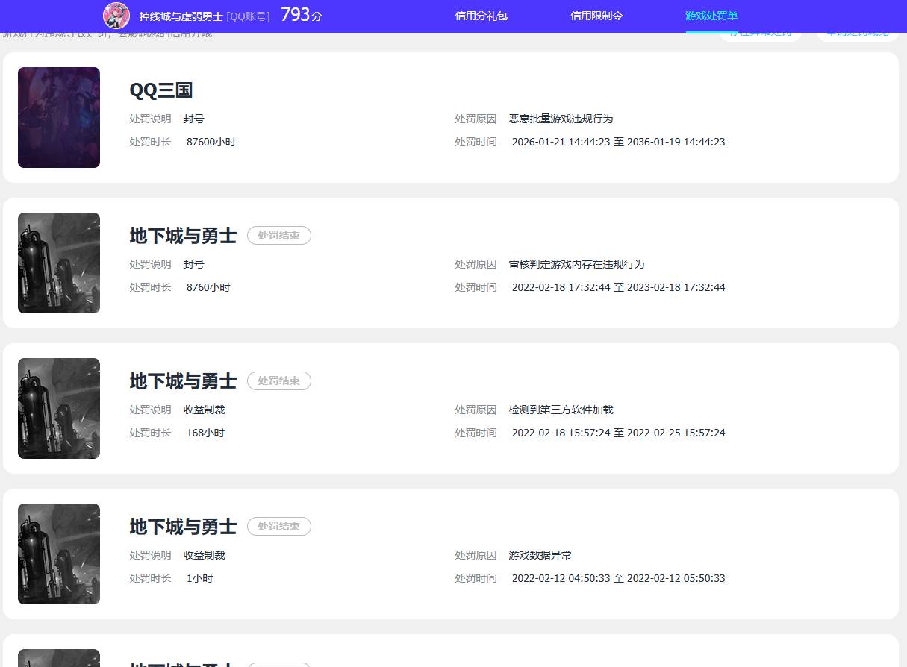907x667 pixels.
Task: Click the cover image of the 168小时 penalty record
Action: tap(59, 408)
